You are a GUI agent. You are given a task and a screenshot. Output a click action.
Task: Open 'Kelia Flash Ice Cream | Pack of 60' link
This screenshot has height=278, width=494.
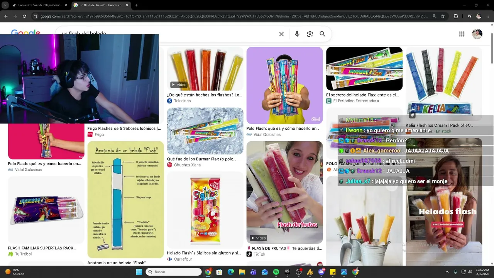439,125
